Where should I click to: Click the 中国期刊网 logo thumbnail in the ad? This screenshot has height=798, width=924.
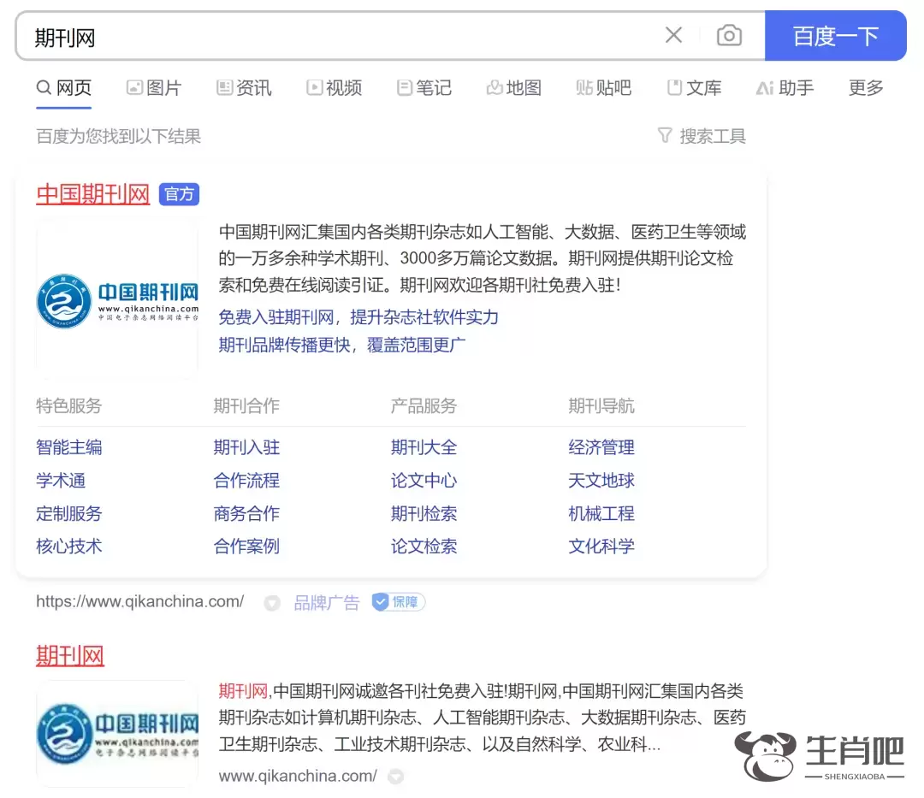(117, 299)
